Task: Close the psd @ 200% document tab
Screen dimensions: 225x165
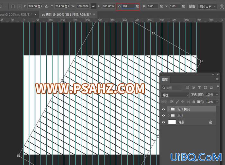Action: pyautogui.click(x=35, y=15)
